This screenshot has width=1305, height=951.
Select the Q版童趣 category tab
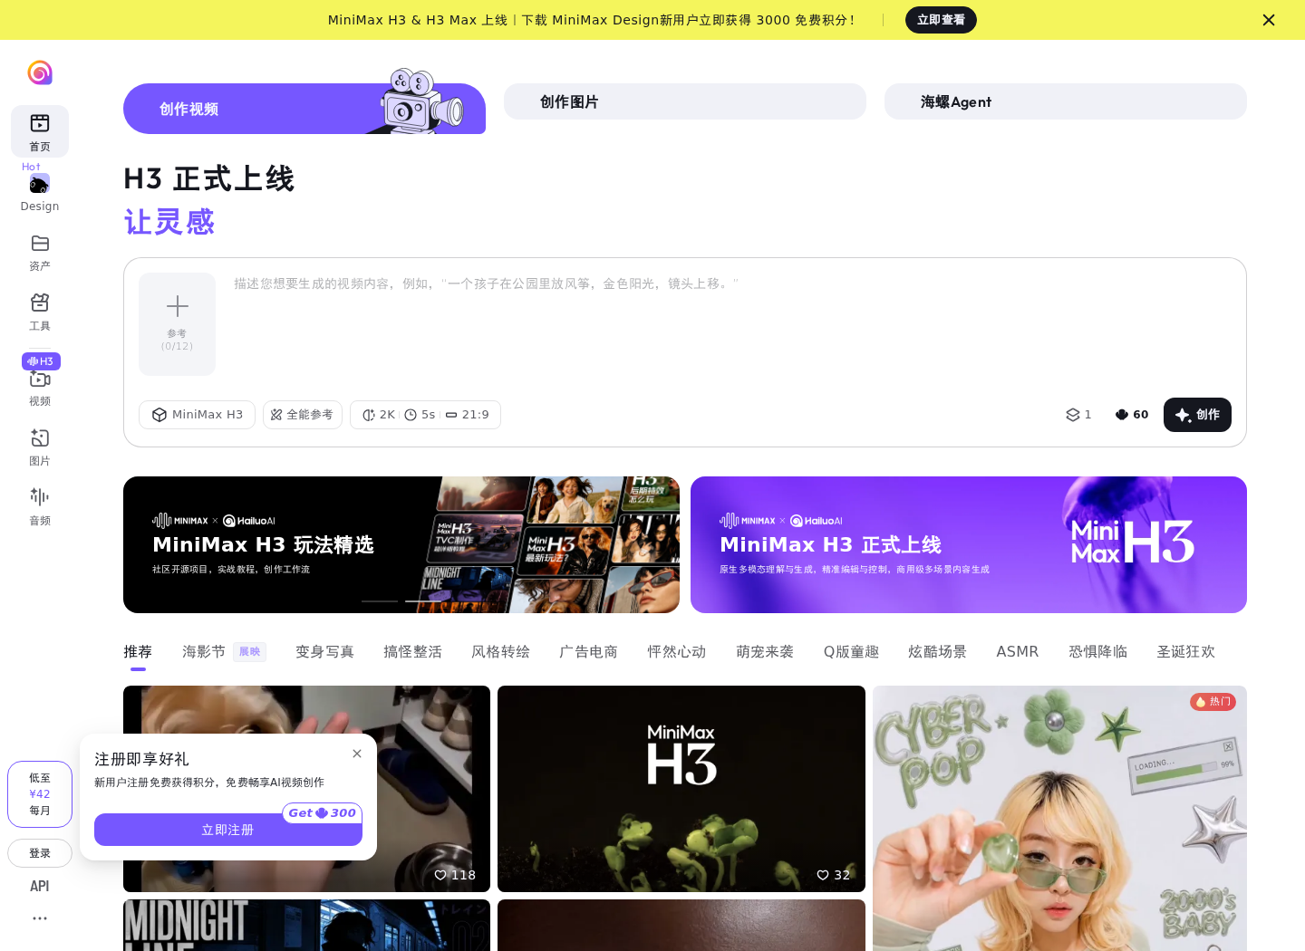[851, 652]
